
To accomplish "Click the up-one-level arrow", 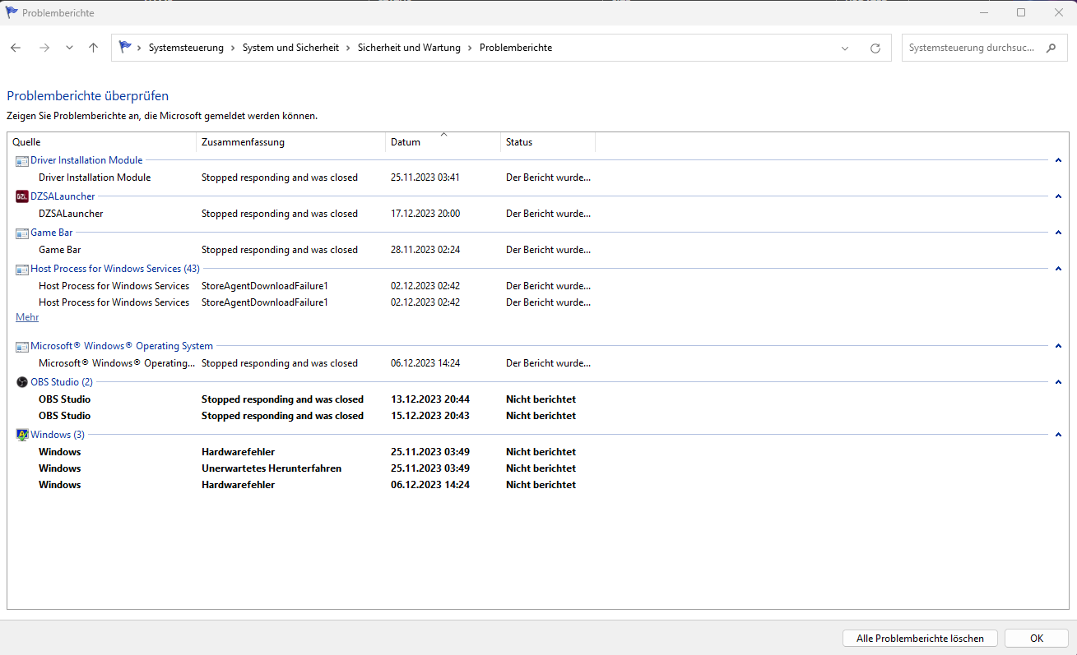I will [x=93, y=48].
